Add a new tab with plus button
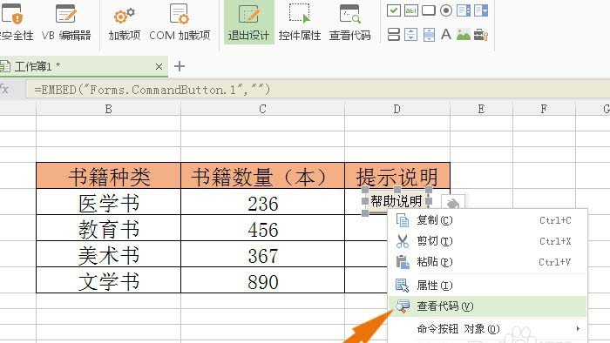Image resolution: width=610 pixels, height=343 pixels. (x=180, y=66)
